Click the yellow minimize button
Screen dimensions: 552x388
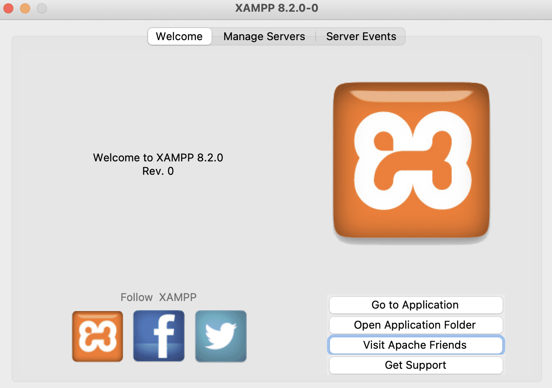24,8
